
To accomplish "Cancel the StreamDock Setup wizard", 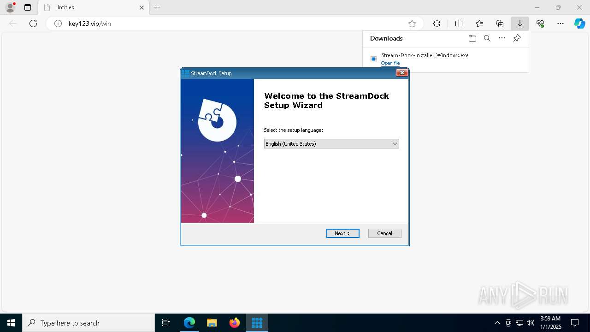I will coord(384,233).
